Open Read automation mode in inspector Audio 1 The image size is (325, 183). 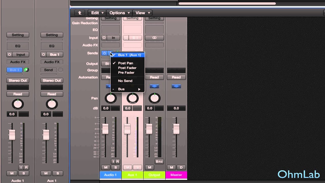pyautogui.click(x=18, y=94)
